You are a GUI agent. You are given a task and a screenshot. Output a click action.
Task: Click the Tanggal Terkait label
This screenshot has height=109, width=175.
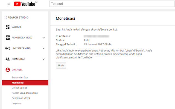[x=66, y=44]
